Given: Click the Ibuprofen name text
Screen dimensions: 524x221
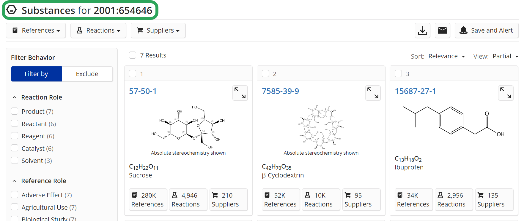Looking at the screenshot, I should point(409,167).
